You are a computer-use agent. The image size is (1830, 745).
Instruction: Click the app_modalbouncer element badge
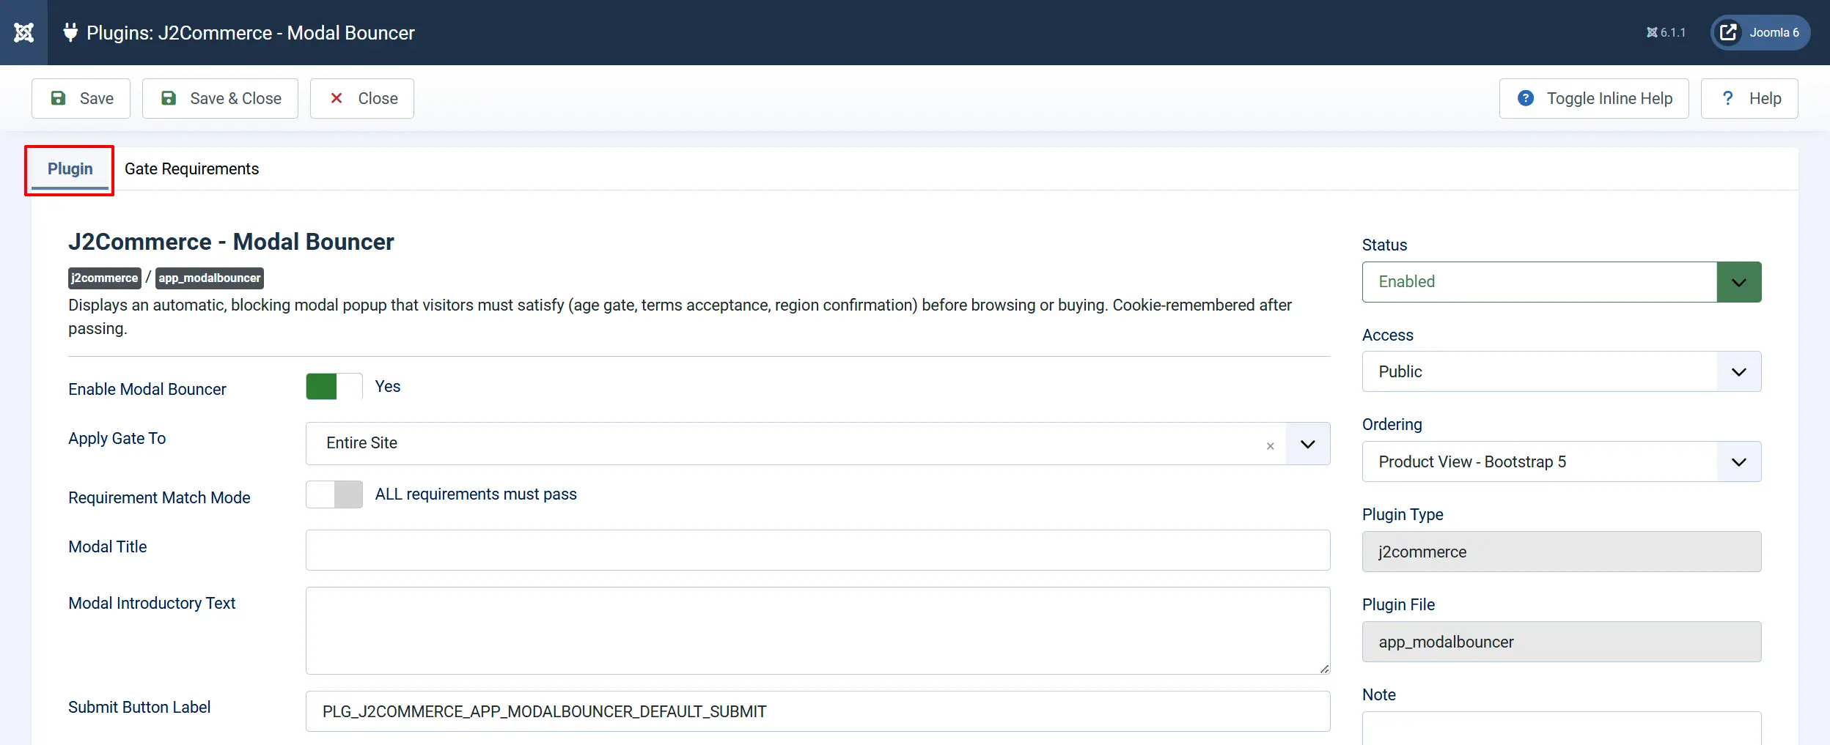pyautogui.click(x=210, y=278)
